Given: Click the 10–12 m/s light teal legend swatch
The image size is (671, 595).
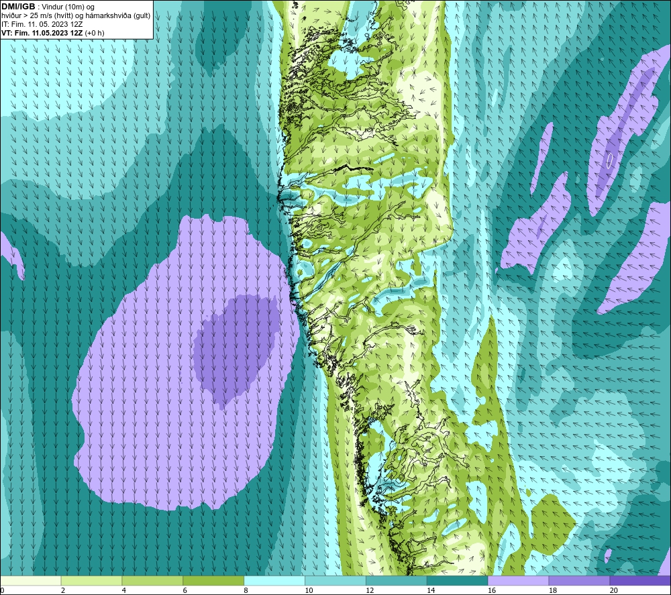Looking at the screenshot, I should click(335, 580).
